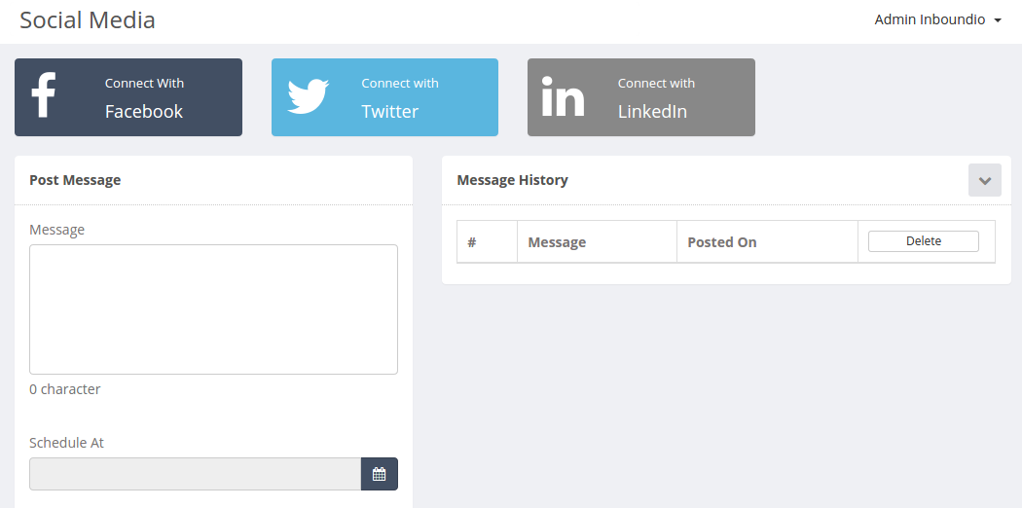Connect with LinkedIn button text
The image size is (1022, 508).
click(656, 97)
